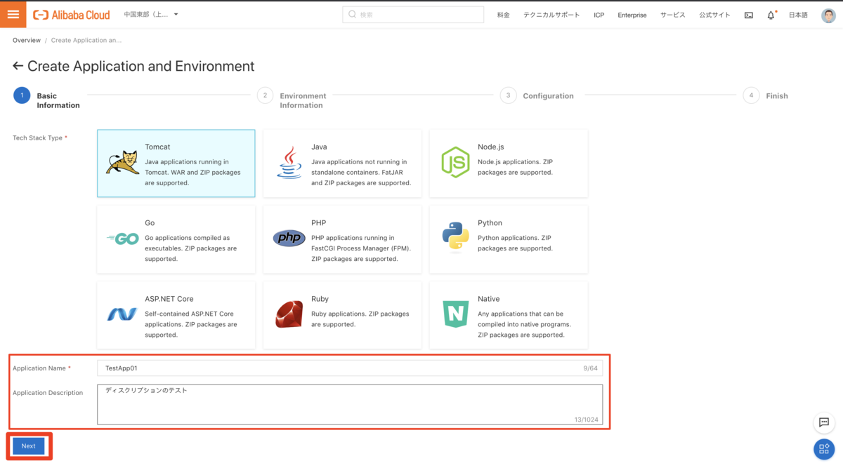This screenshot has width=843, height=468.
Task: Select the Go tech stack card
Action: pyautogui.click(x=176, y=239)
